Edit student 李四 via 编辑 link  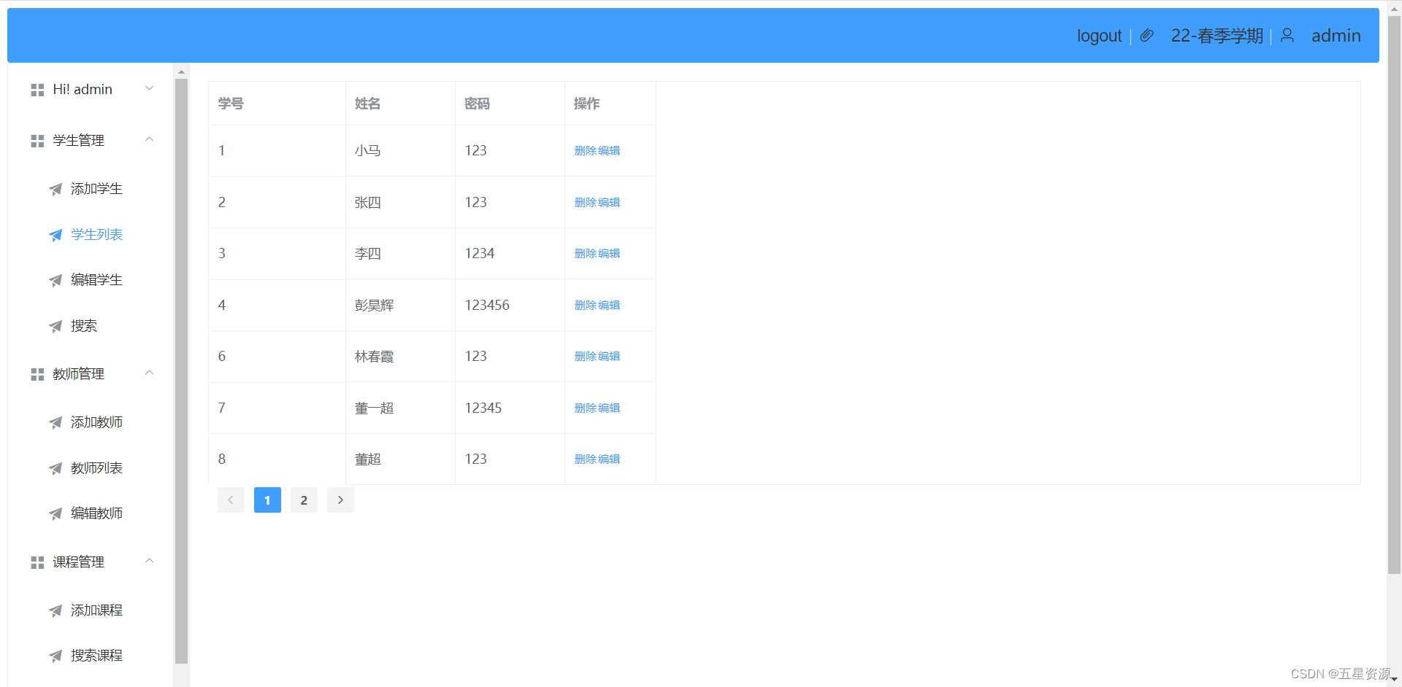point(609,254)
